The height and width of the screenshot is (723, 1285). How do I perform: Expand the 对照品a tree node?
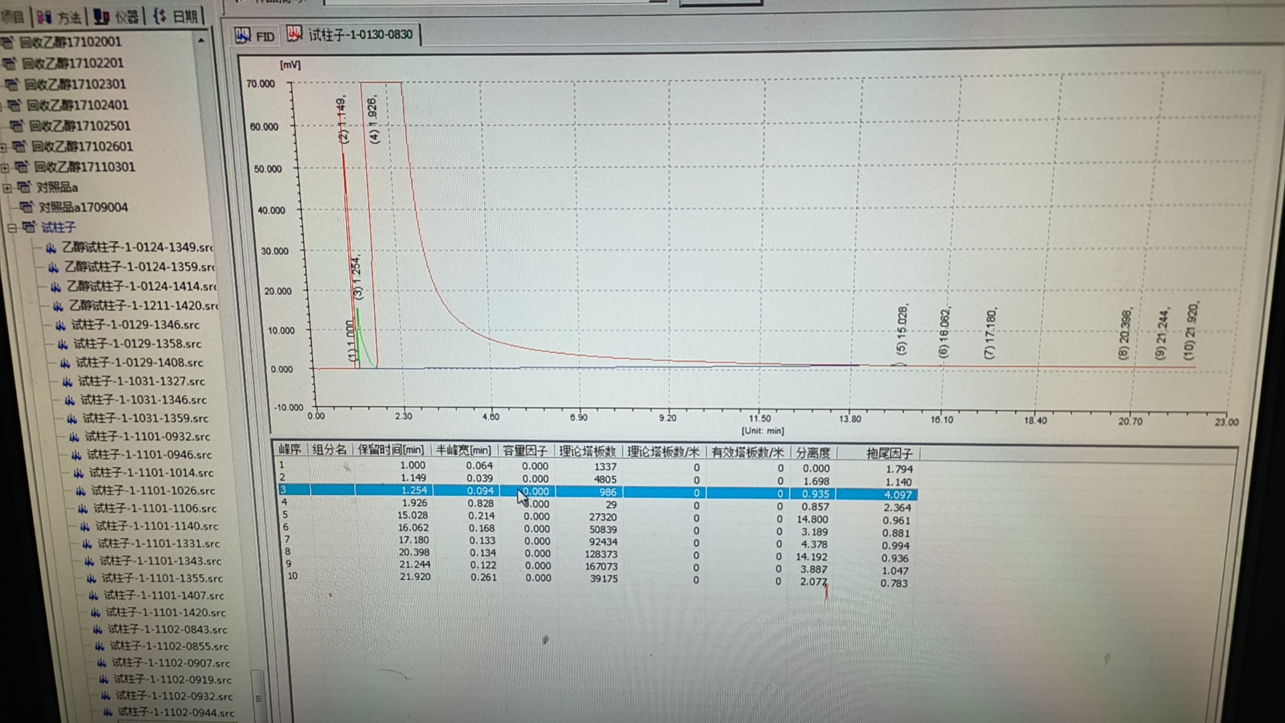(7, 188)
